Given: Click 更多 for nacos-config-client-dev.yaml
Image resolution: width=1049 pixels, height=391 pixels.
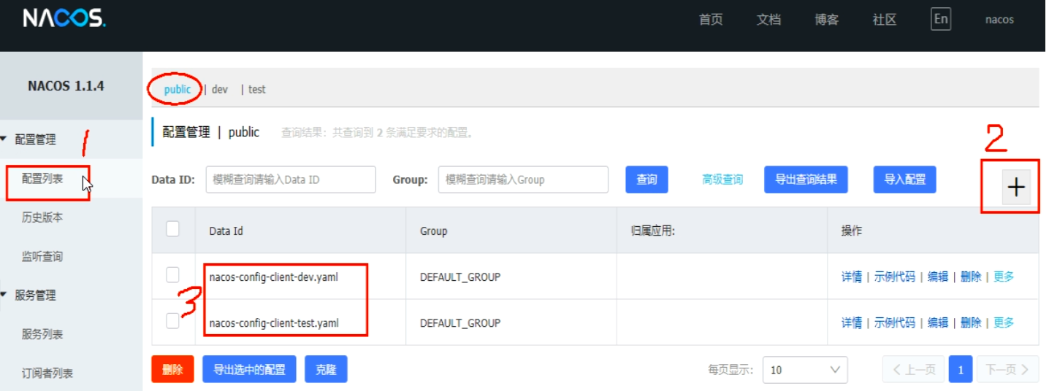Looking at the screenshot, I should pos(1004,276).
